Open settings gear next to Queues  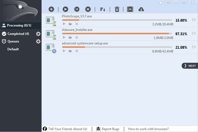click(x=38, y=42)
